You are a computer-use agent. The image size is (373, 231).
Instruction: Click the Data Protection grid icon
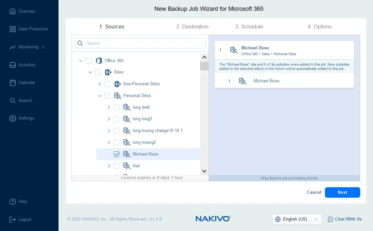point(13,29)
